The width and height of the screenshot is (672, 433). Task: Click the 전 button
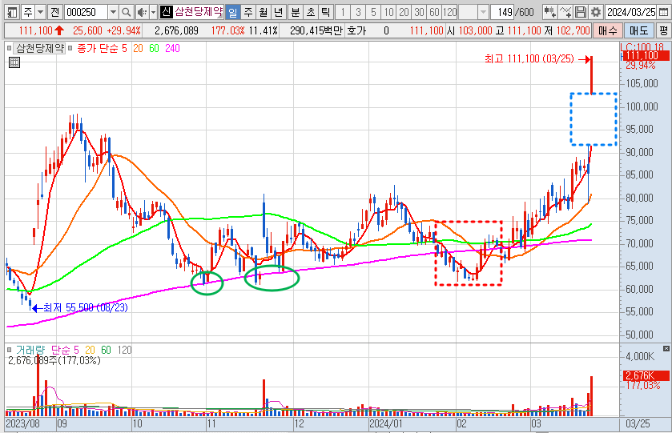click(x=54, y=13)
